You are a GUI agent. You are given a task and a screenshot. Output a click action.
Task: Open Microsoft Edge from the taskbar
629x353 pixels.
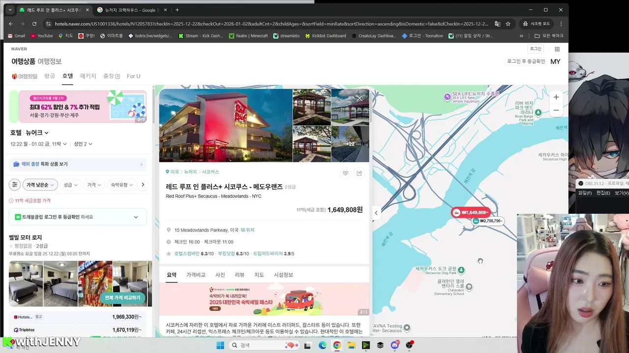322,345
